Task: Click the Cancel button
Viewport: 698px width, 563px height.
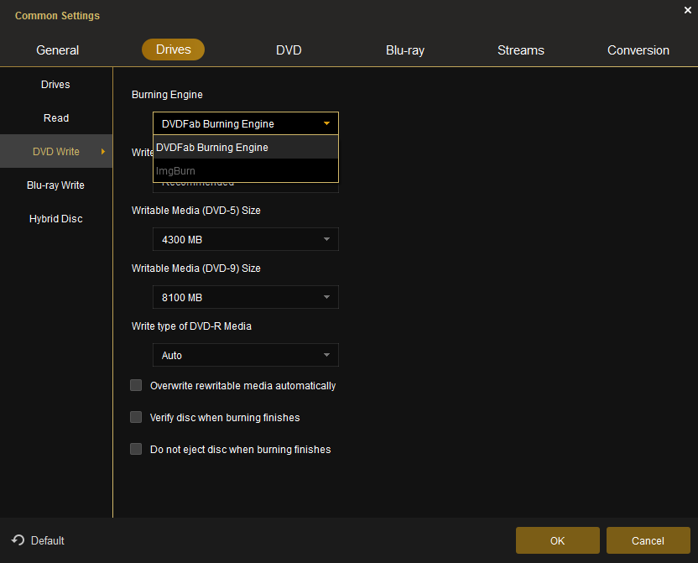Action: tap(649, 540)
